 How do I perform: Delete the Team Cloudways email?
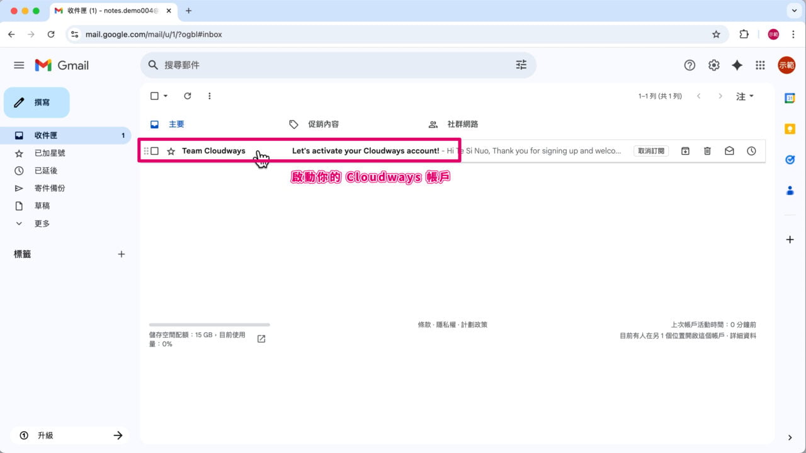pyautogui.click(x=707, y=150)
